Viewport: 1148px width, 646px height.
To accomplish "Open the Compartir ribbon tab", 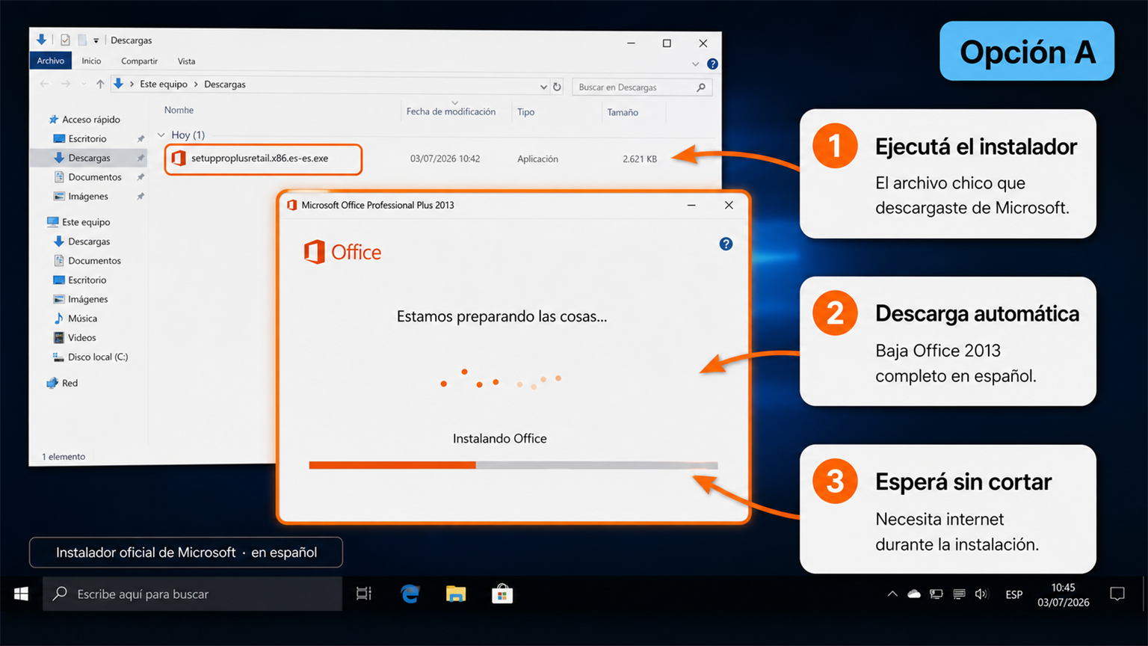I will click(x=139, y=61).
